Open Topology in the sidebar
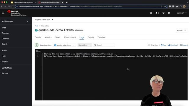 tap(6, 33)
